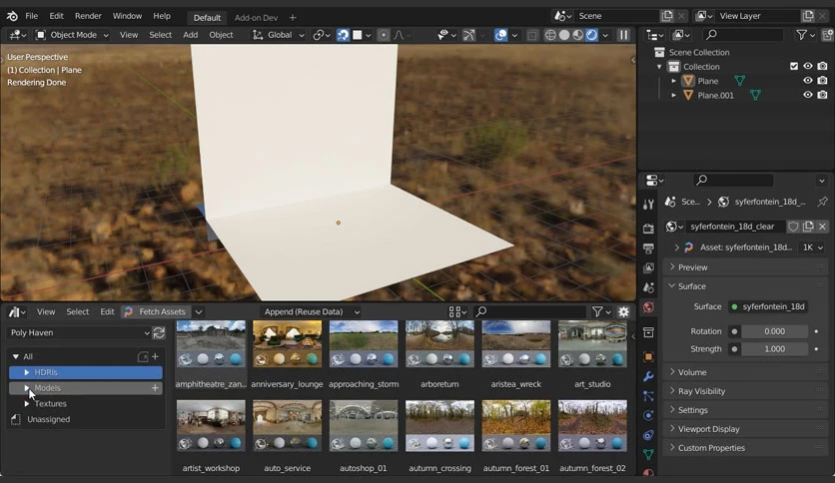The height and width of the screenshot is (483, 835).
Task: Open the Particles properties tab
Action: [648, 396]
